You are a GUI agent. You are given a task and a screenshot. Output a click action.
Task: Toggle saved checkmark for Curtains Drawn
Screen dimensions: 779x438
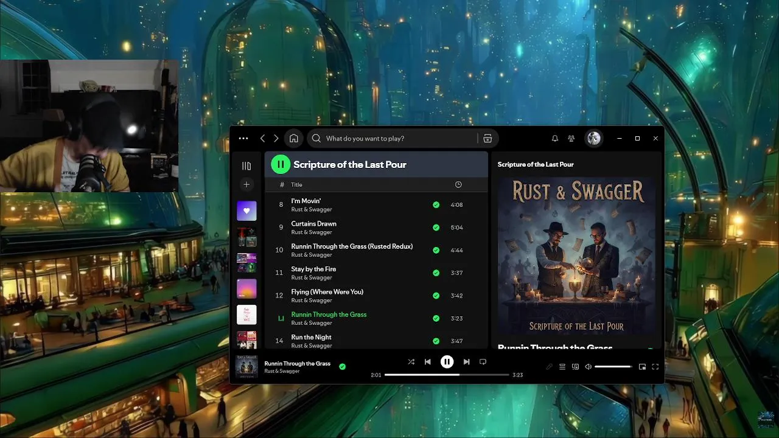(x=436, y=228)
